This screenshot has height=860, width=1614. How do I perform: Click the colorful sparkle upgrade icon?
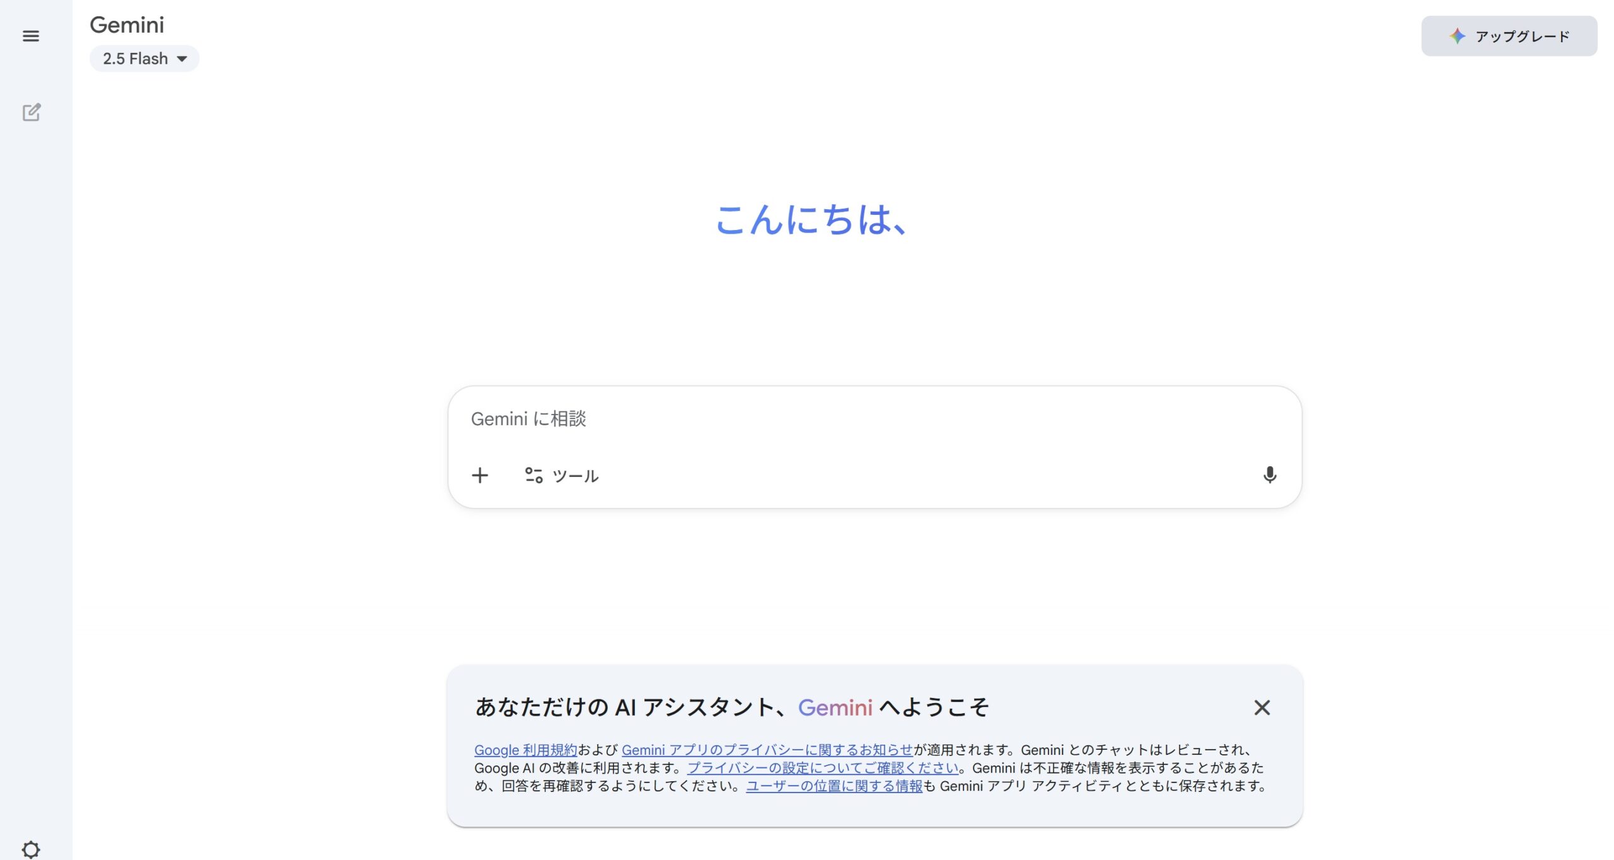point(1456,36)
